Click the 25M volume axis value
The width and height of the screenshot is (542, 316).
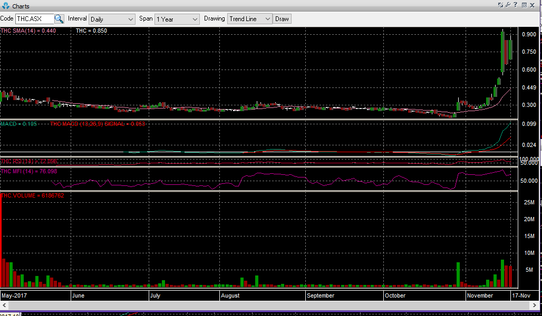[529, 202]
